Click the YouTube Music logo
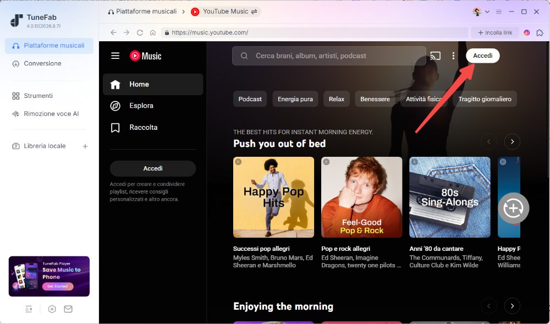Image resolution: width=550 pixels, height=324 pixels. click(146, 56)
